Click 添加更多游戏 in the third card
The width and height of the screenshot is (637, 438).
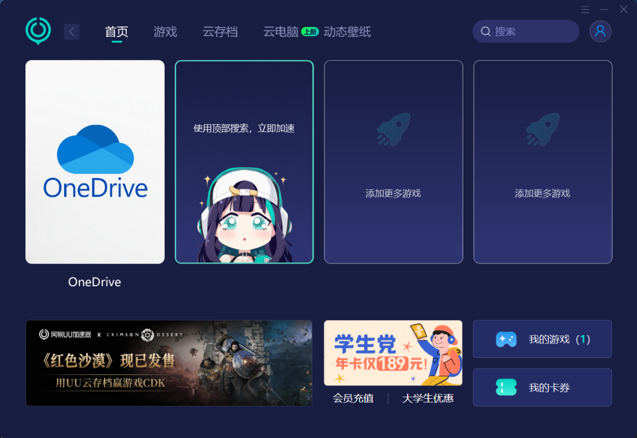pos(393,194)
